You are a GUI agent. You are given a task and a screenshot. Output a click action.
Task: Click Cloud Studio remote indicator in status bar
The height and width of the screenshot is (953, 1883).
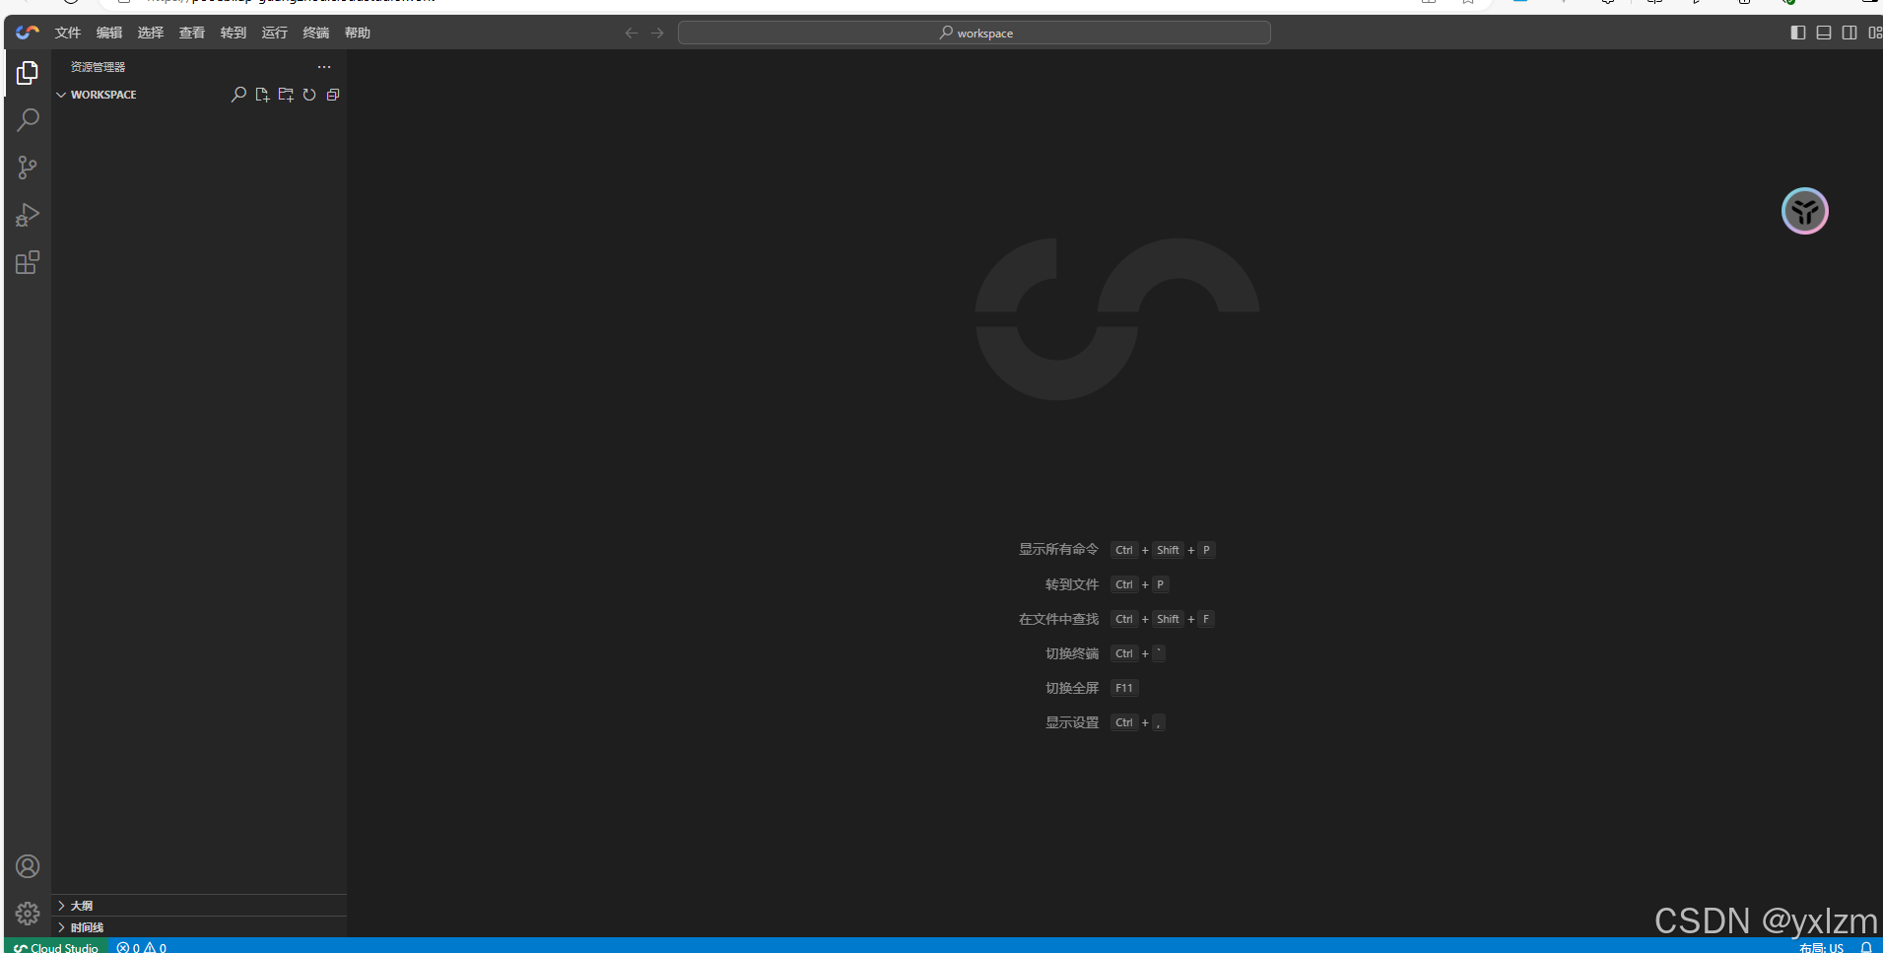click(56, 947)
